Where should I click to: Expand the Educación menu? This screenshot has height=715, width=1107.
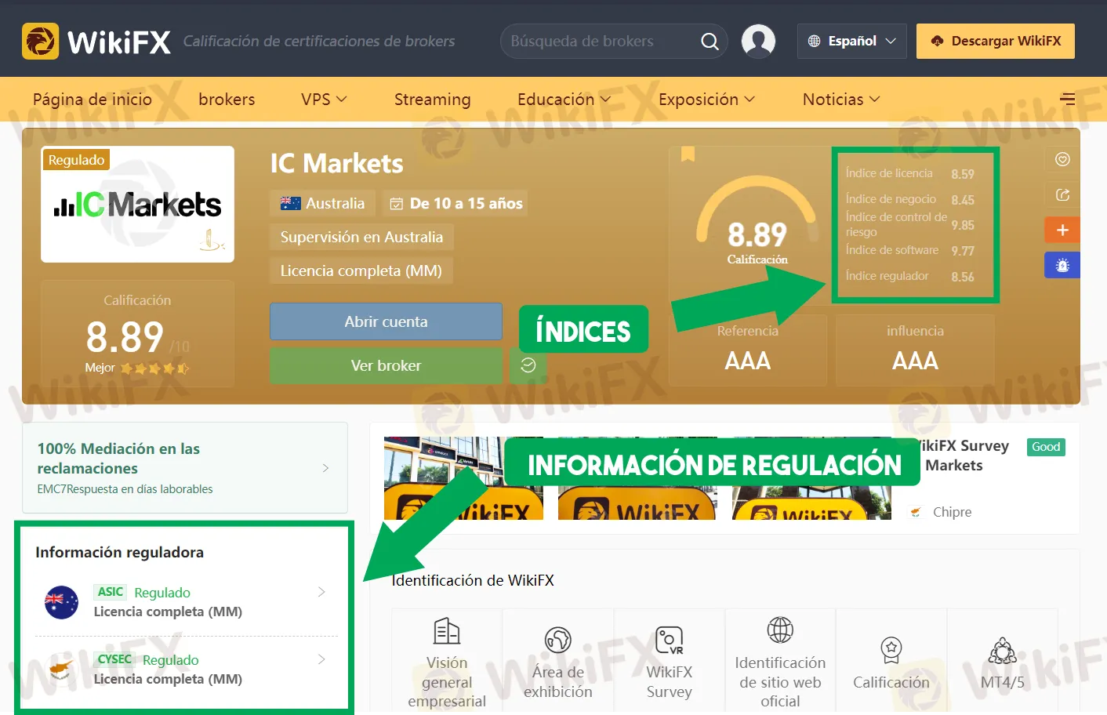(x=564, y=100)
